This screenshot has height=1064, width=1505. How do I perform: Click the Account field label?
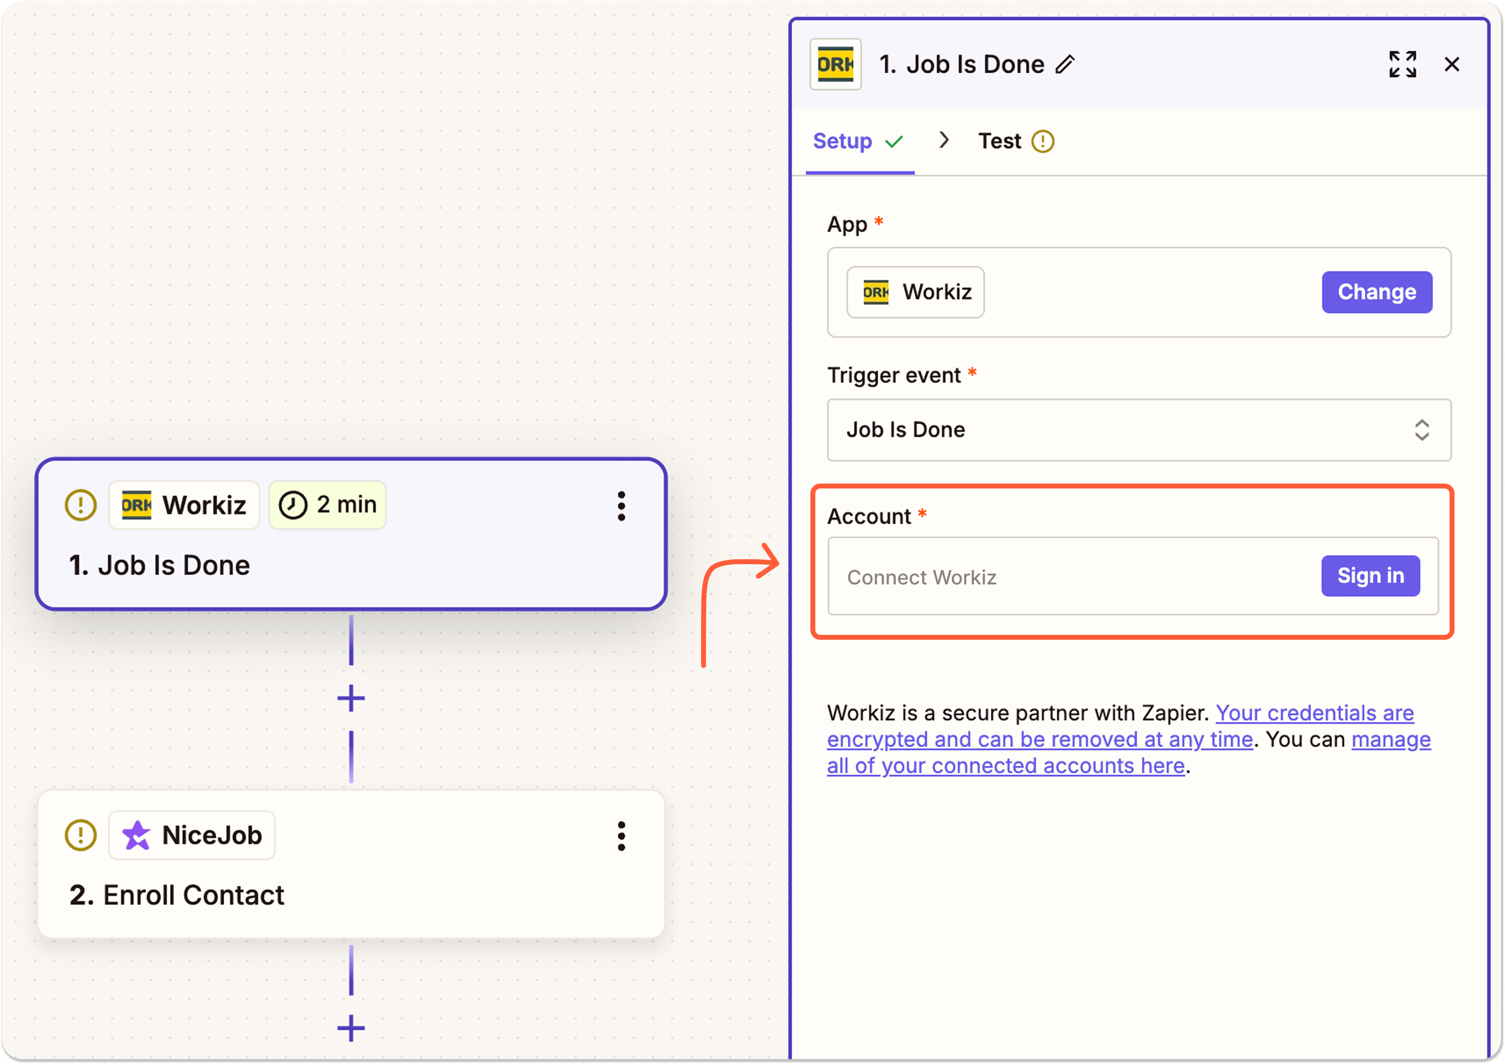(869, 516)
